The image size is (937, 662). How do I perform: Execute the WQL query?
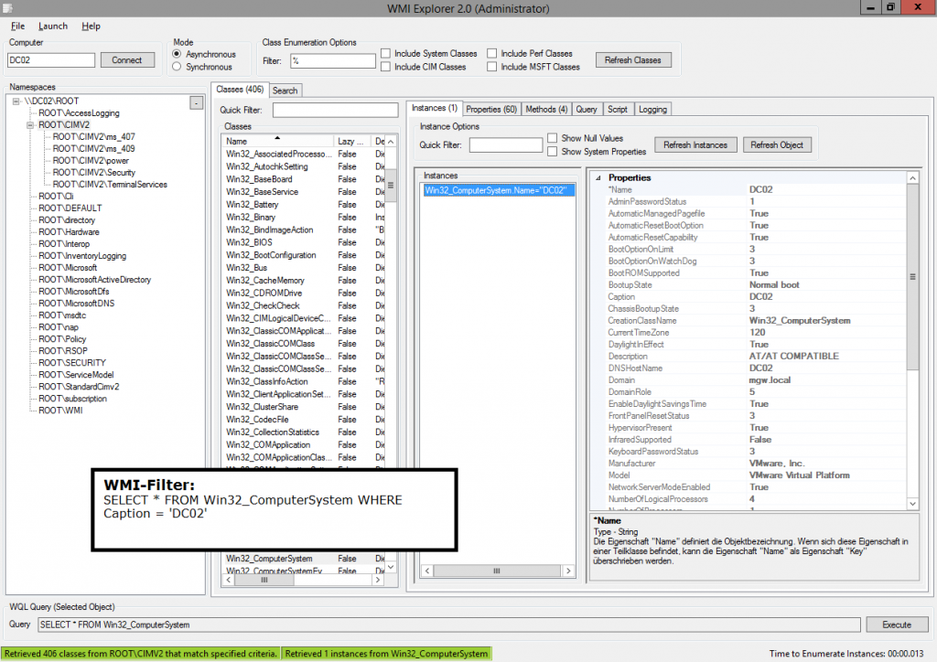[x=897, y=625]
